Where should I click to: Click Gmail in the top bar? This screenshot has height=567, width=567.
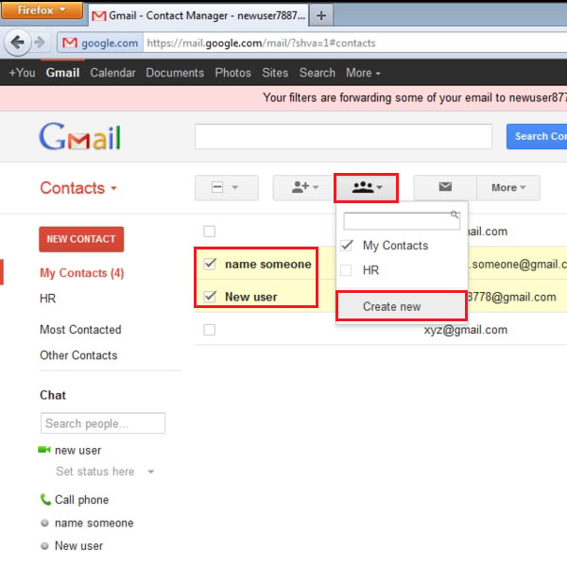pos(62,73)
